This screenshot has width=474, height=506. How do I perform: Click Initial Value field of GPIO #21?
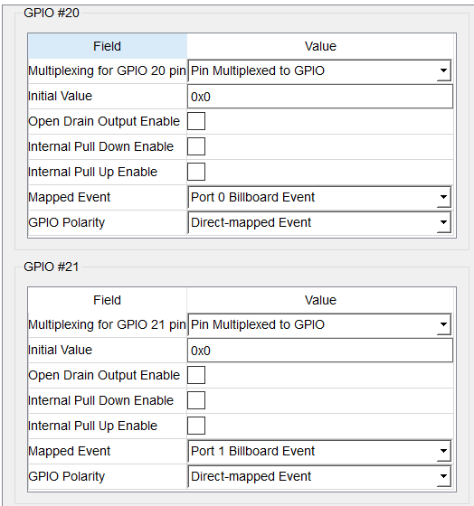click(320, 351)
